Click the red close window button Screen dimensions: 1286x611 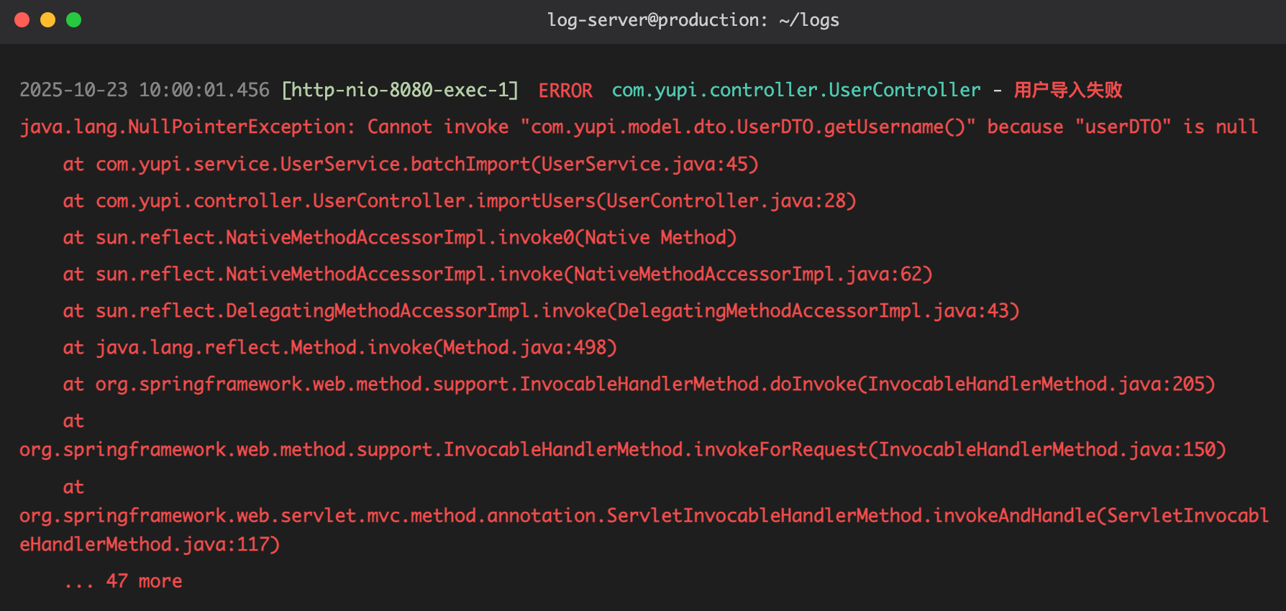[x=22, y=20]
